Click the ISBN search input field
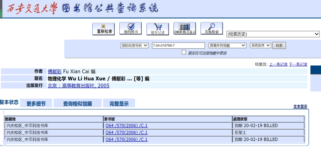 coord(178,45)
